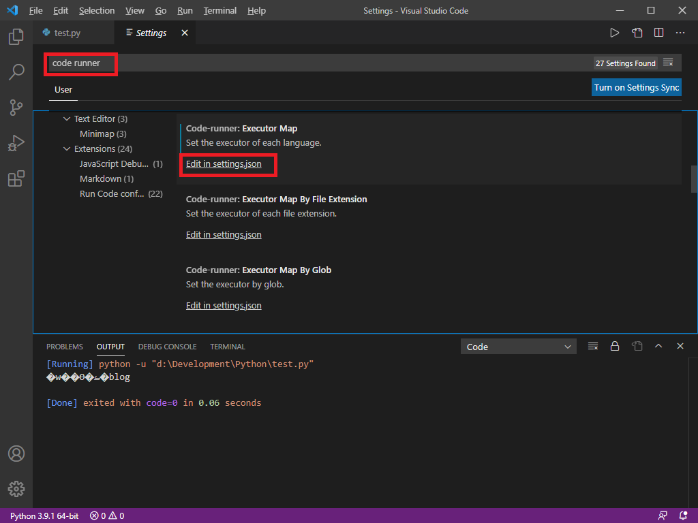
Task: Open the Code output channel dropdown
Action: click(518, 347)
